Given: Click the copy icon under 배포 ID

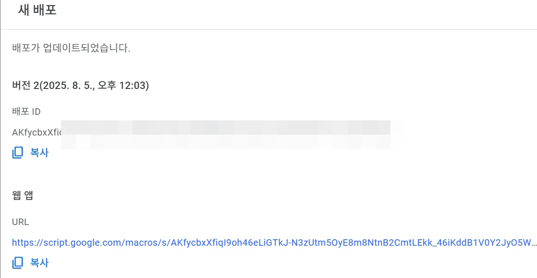Looking at the screenshot, I should coord(17,153).
